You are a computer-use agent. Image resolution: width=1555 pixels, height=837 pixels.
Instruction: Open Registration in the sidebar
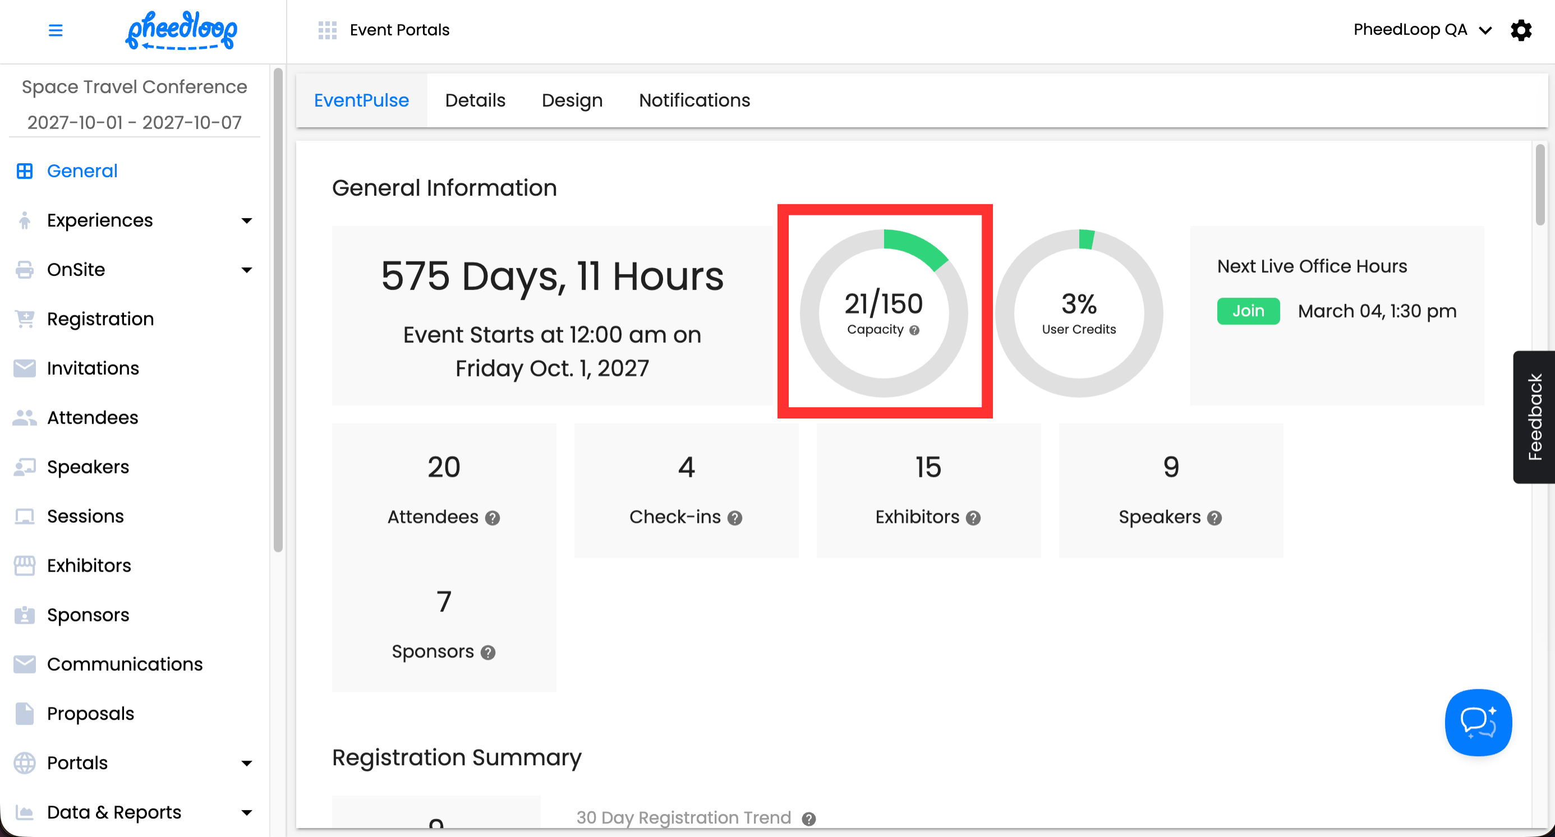point(100,319)
